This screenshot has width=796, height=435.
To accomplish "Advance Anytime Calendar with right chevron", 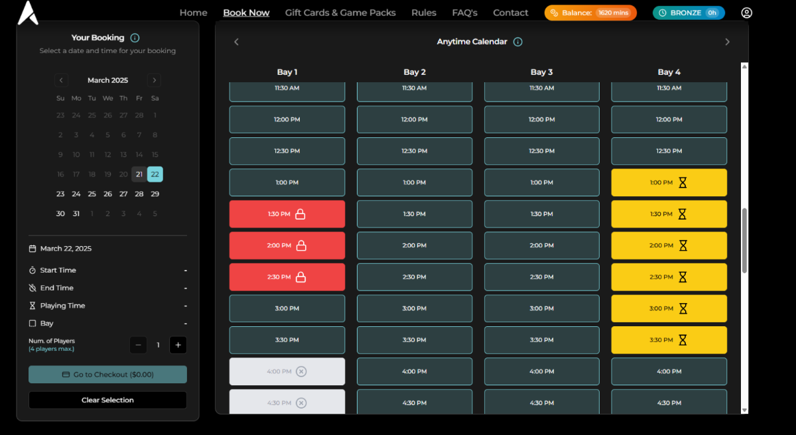I will [727, 42].
